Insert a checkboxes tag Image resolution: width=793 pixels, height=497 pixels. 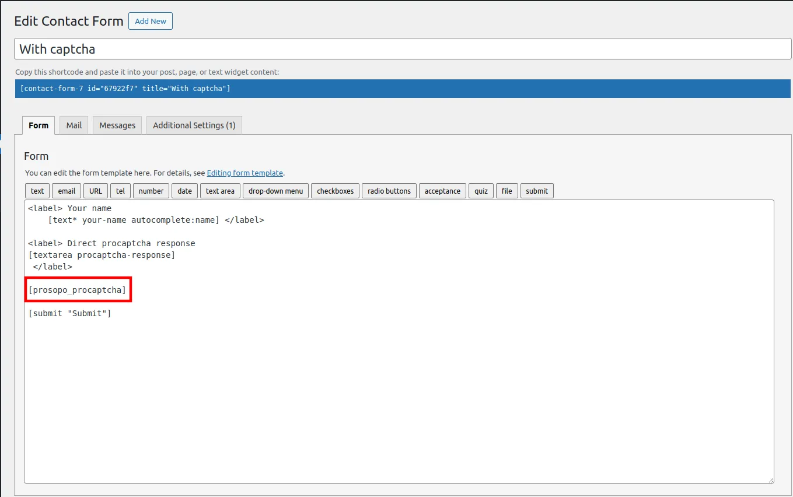(335, 191)
